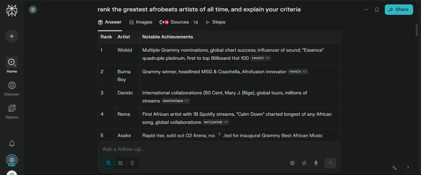Expand the account avatar chevron in sidebar
The height and width of the screenshot is (175, 421).
click(20, 160)
